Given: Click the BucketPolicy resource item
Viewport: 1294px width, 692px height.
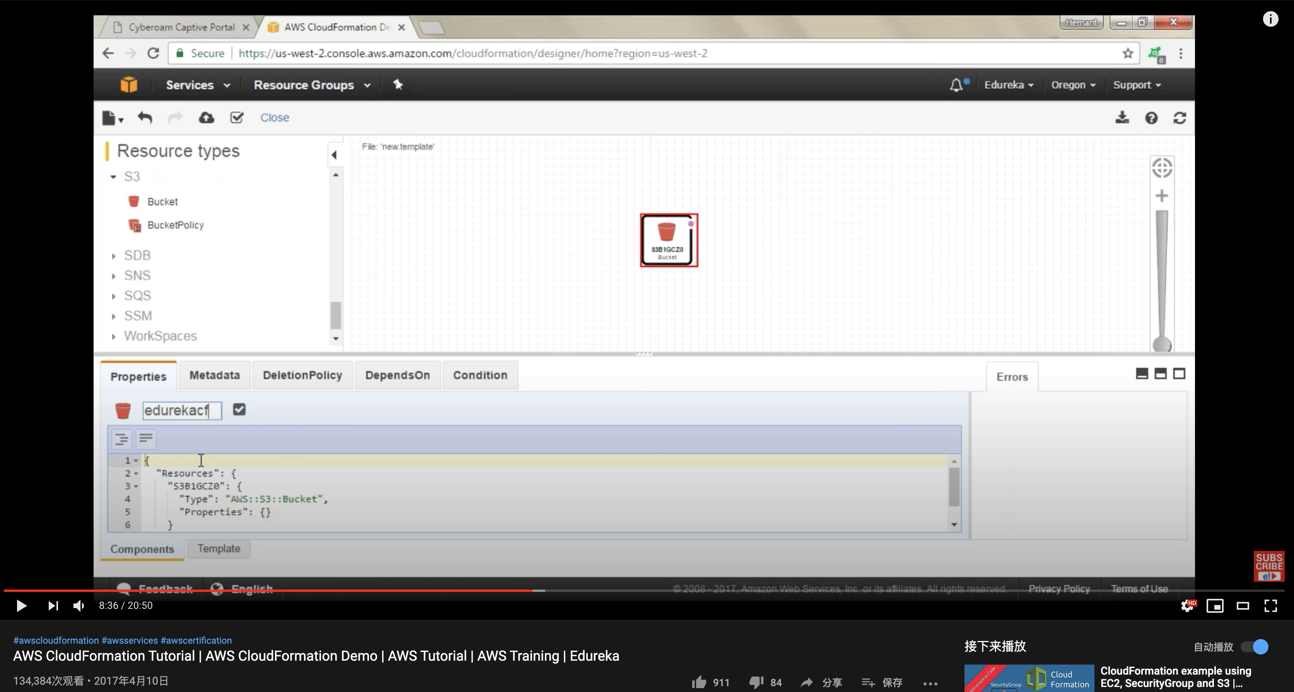Looking at the screenshot, I should point(175,225).
